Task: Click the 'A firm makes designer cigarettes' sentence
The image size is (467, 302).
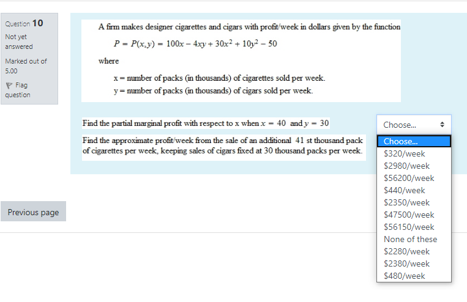Action: coord(249,27)
